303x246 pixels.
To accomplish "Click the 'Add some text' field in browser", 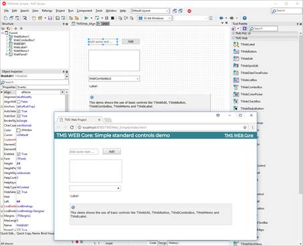I will pyautogui.click(x=84, y=152).
